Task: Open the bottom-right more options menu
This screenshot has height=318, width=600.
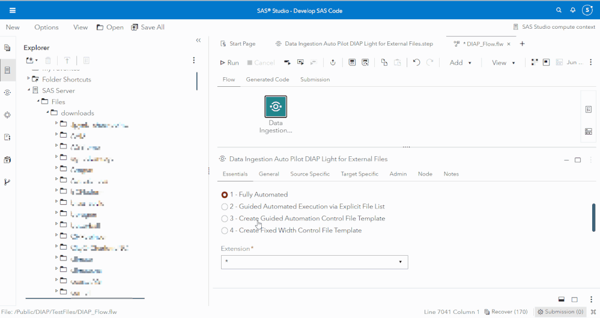Action: click(591, 299)
